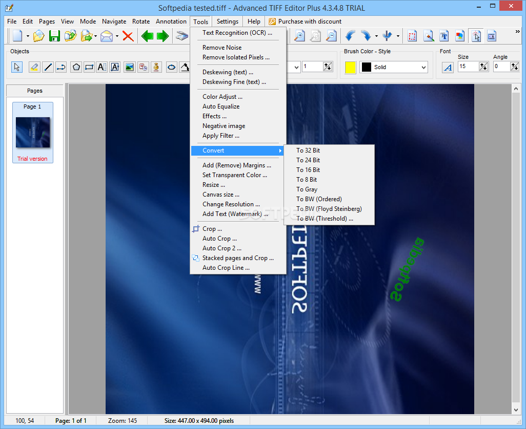Select 'Negative image' menu item
This screenshot has width=526, height=429.
(x=224, y=126)
